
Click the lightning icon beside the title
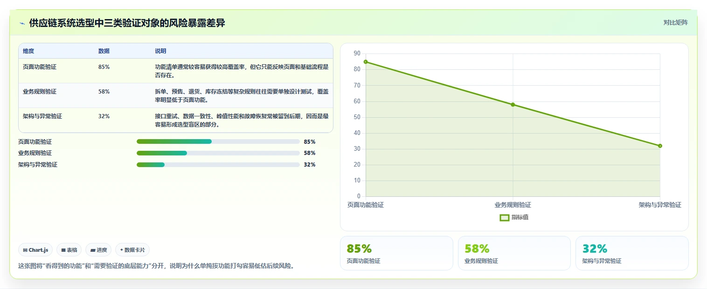[22, 23]
